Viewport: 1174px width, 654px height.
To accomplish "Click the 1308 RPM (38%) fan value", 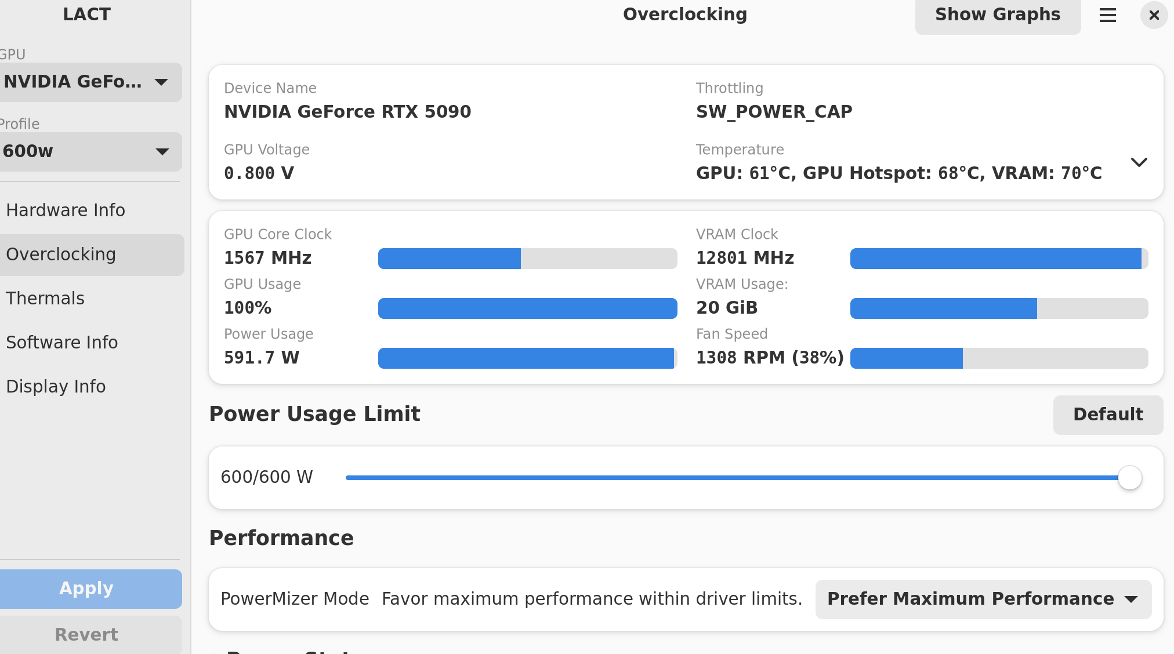I will [x=770, y=358].
